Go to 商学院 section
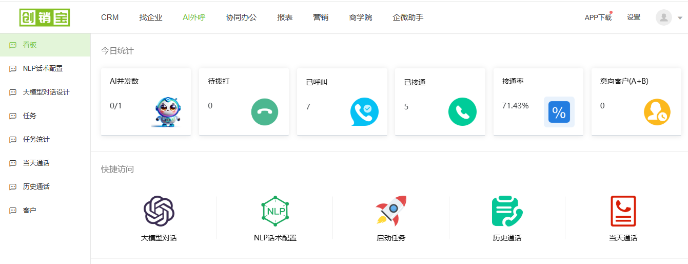This screenshot has width=688, height=264. pos(361,17)
